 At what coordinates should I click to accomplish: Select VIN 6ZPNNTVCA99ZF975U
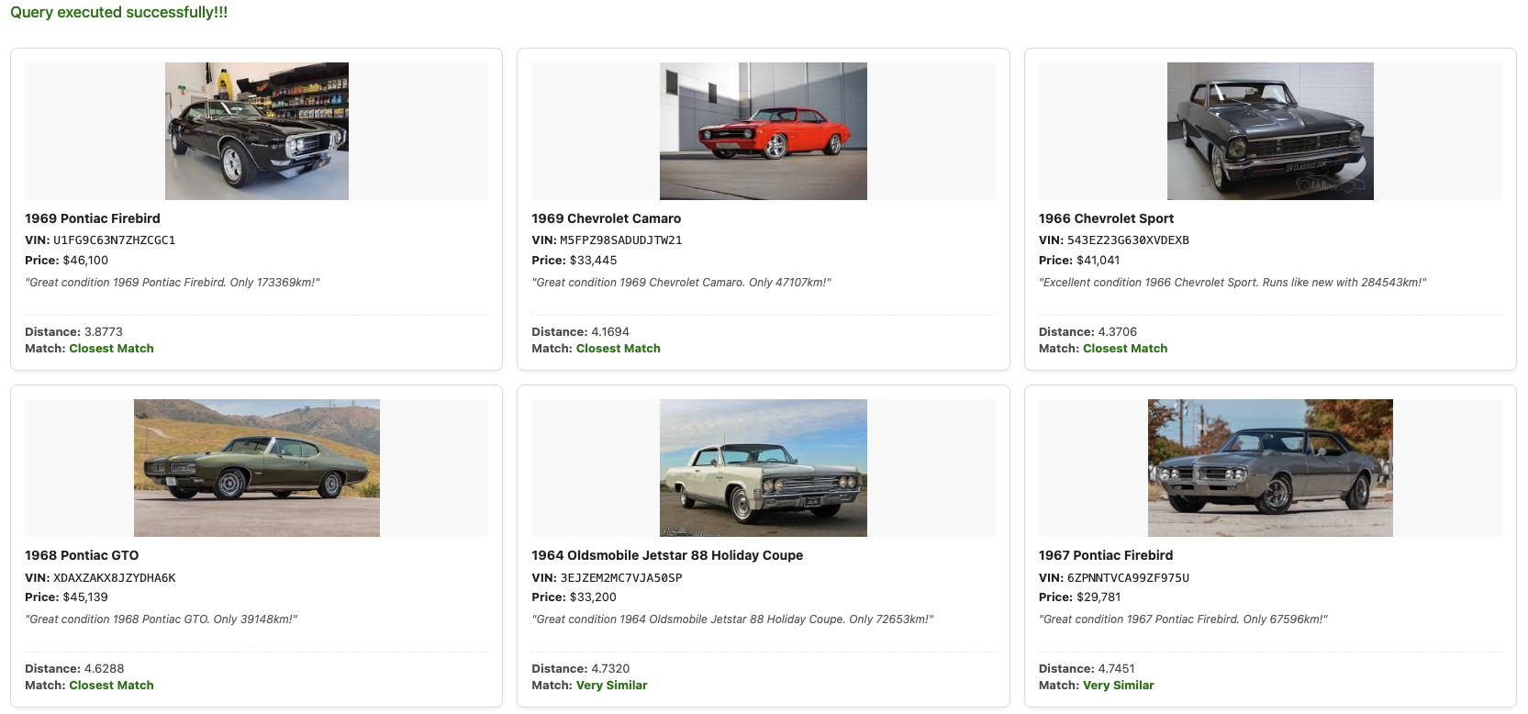pyautogui.click(x=1128, y=578)
